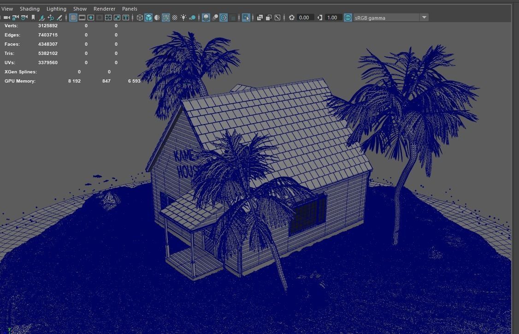Click the Textured checker icon
The height and width of the screenshot is (334, 519).
coord(175,18)
